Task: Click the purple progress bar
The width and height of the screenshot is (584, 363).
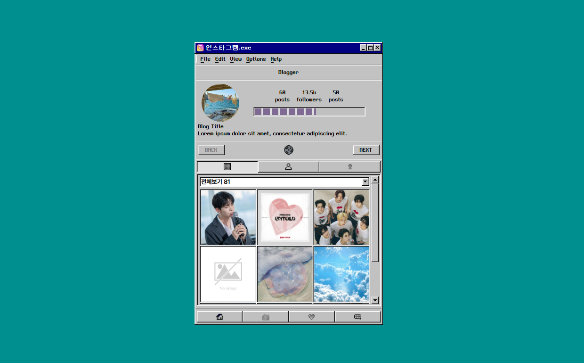Action: tap(309, 112)
